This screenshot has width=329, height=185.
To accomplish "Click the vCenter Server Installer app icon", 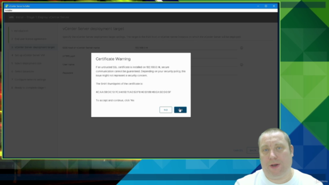I will (x=7, y=6).
